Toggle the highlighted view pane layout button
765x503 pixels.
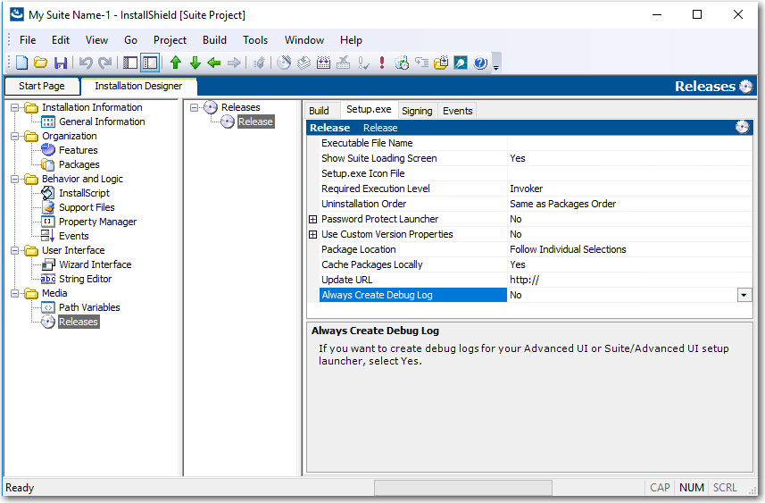[x=150, y=63]
